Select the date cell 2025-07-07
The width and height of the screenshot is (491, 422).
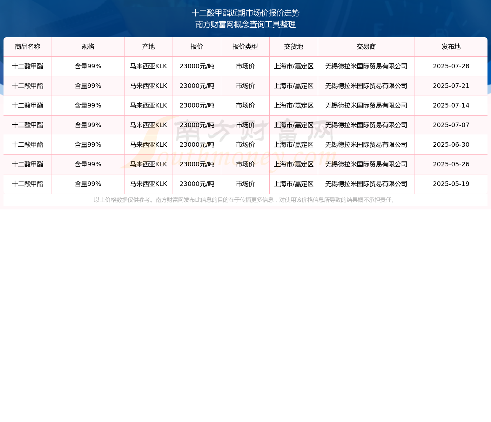(451, 125)
